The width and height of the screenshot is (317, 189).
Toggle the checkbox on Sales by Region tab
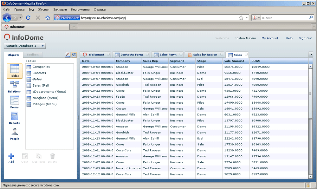pyautogui.click(x=222, y=54)
